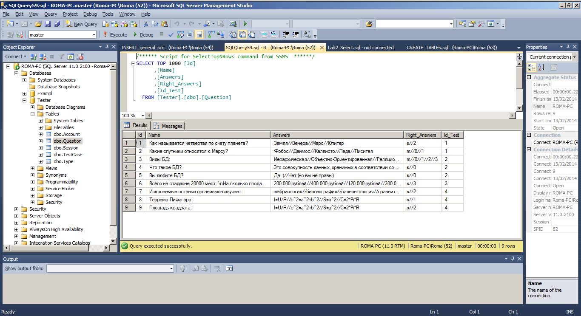581x316 pixels.
Task: Click Categorized view icon in Properties
Action: [x=532, y=67]
